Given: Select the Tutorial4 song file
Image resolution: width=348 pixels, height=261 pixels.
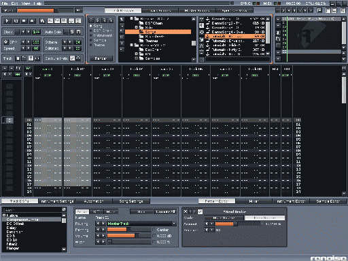Looking at the screenshot, I should tap(234, 50).
